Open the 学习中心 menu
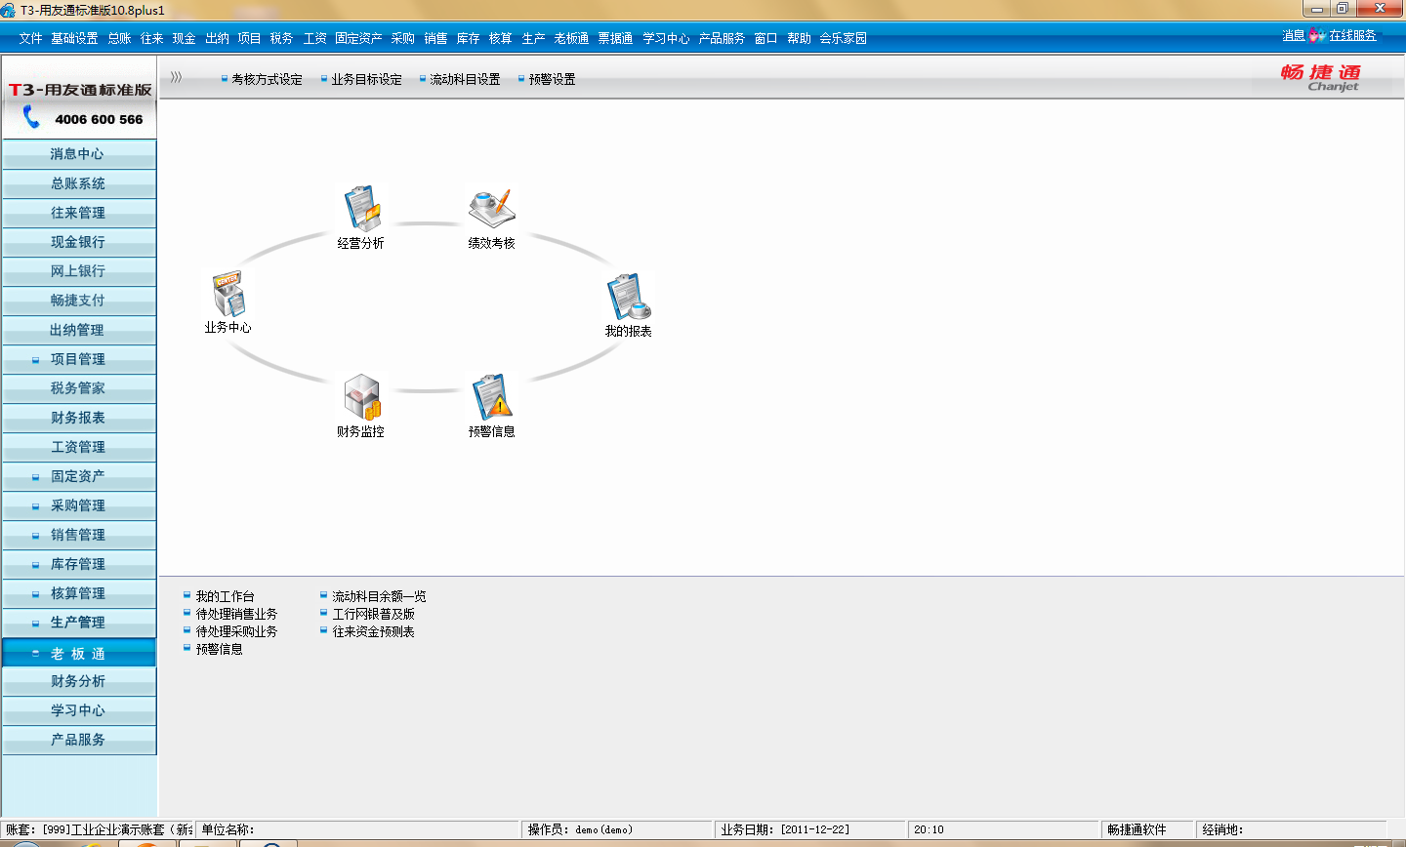This screenshot has width=1406, height=847. tap(666, 38)
